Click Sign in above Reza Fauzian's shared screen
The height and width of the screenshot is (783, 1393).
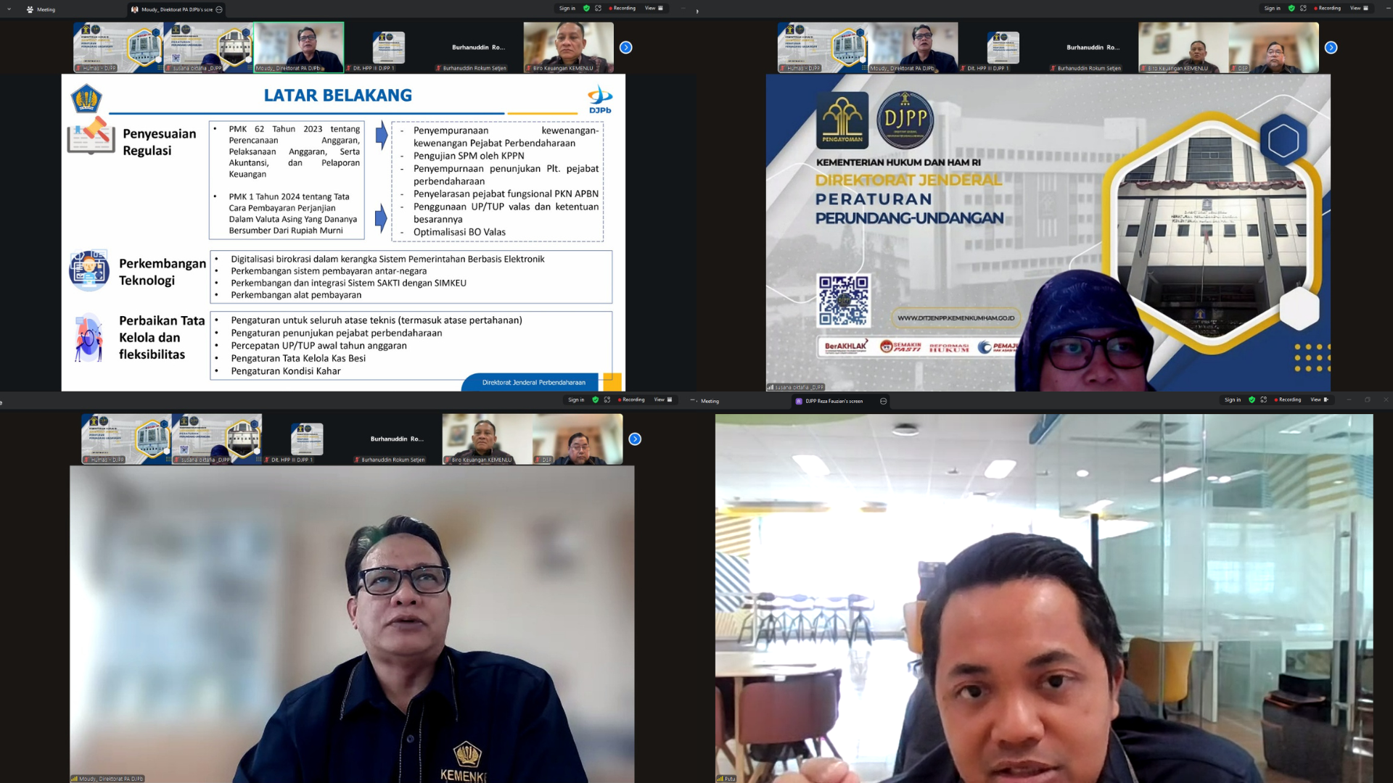pos(1232,399)
